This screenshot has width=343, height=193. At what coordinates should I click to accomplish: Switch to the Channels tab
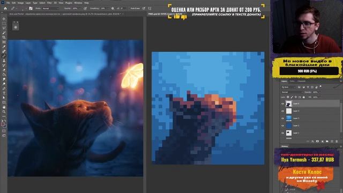coord(301,81)
